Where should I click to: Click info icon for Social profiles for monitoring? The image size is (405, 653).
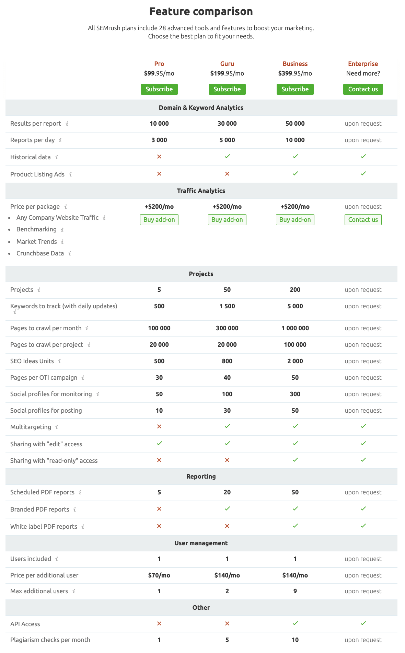(x=98, y=394)
